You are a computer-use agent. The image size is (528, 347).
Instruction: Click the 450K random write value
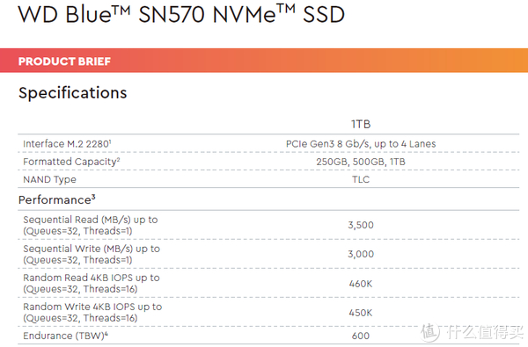click(x=361, y=313)
